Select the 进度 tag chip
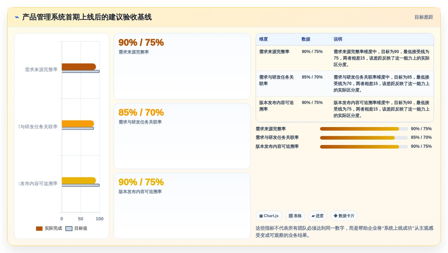Image resolution: width=448 pixels, height=253 pixels. [317, 216]
